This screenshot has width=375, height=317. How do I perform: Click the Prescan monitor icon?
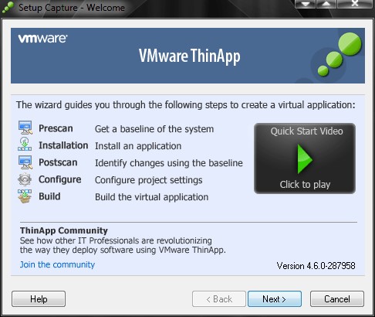[25, 128]
